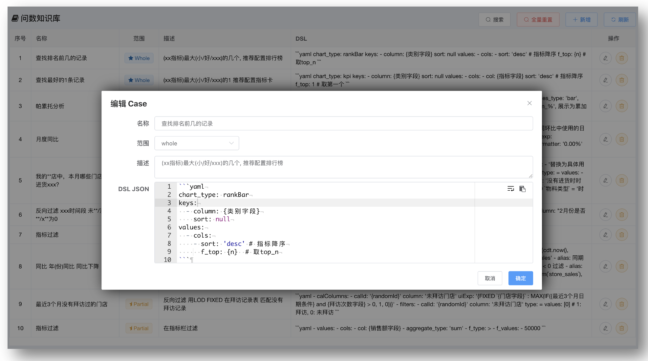The image size is (648, 361).
Task: Close the 编辑 Case dialog
Action: [529, 103]
